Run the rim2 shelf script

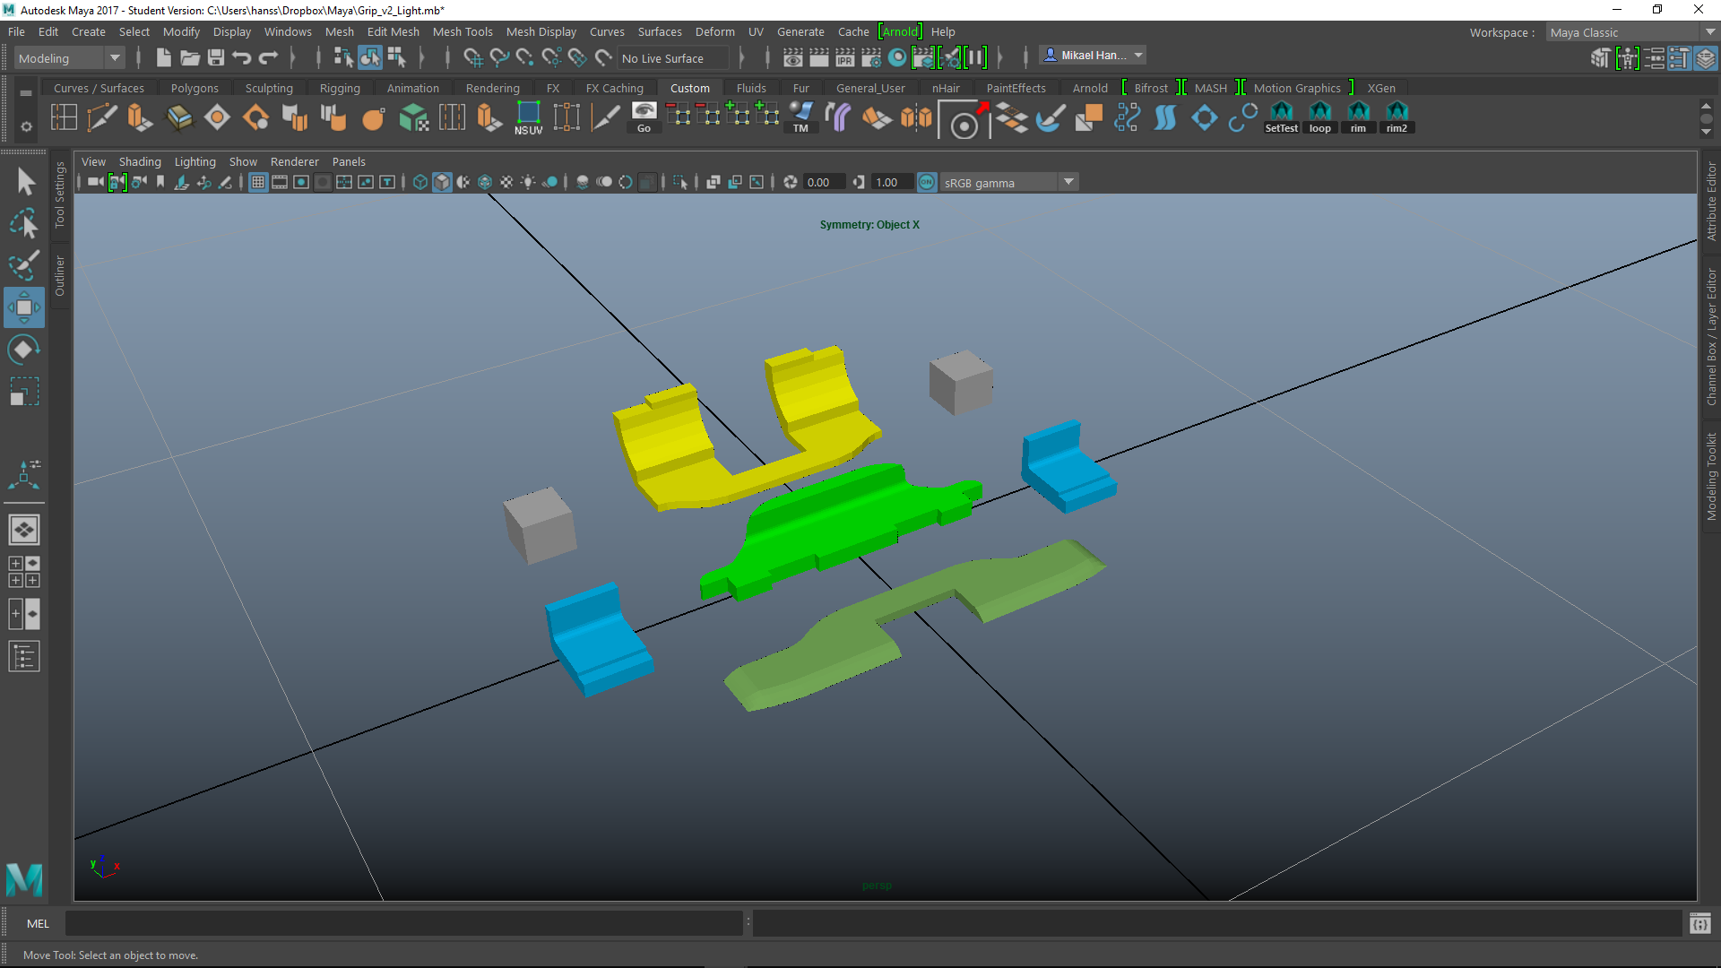(x=1397, y=117)
